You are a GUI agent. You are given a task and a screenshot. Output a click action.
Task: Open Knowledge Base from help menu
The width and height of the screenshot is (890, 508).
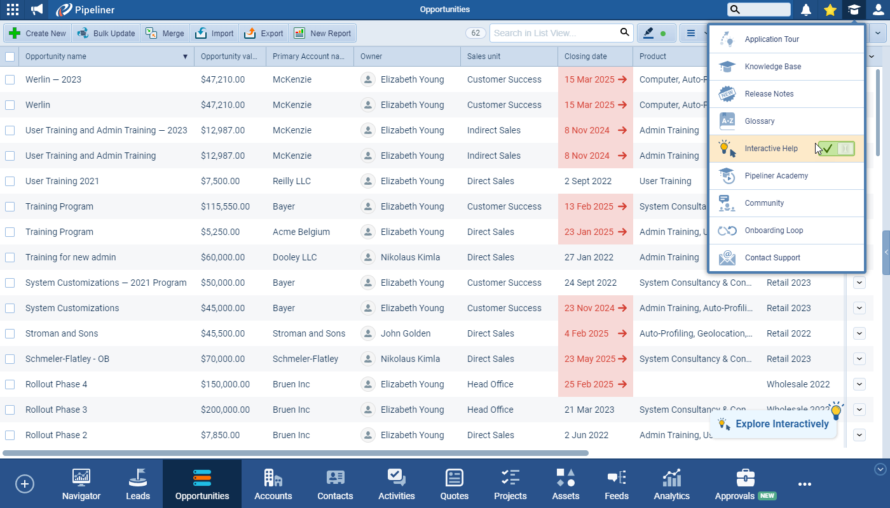[x=772, y=67]
